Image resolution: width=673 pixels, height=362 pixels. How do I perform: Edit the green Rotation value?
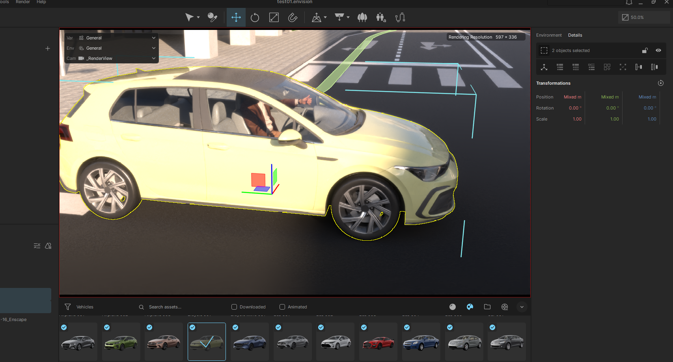pos(613,108)
